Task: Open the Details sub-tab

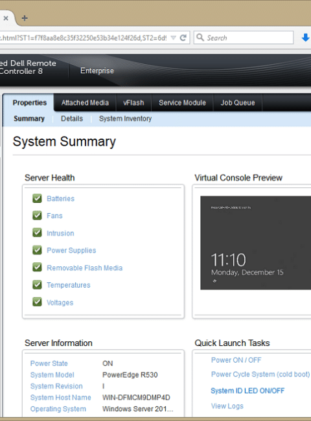Action: point(72,119)
